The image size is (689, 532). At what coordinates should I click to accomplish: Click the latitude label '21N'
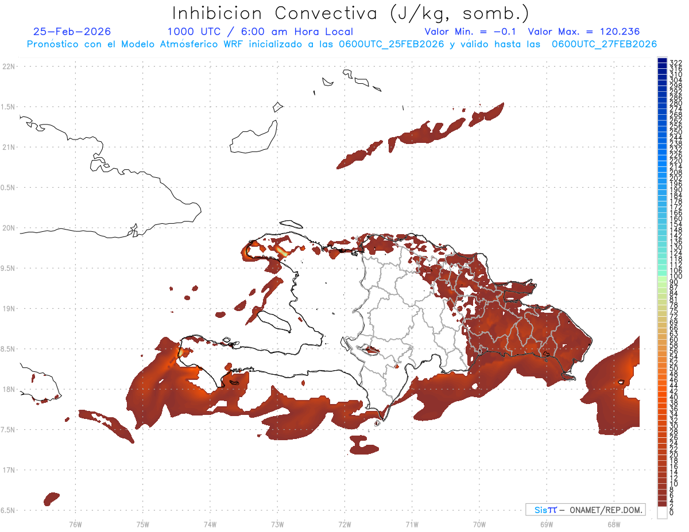[x=9, y=147]
